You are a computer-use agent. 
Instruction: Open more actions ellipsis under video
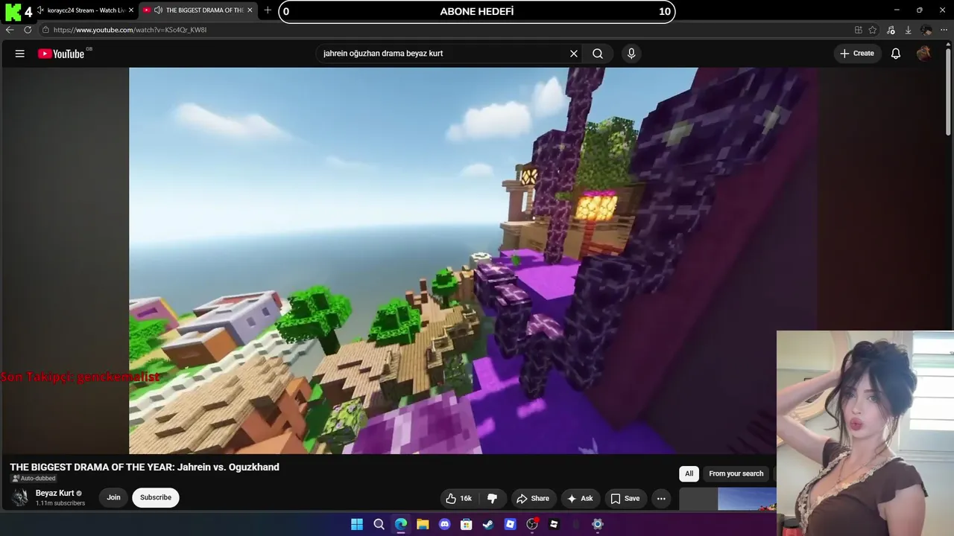660,499
